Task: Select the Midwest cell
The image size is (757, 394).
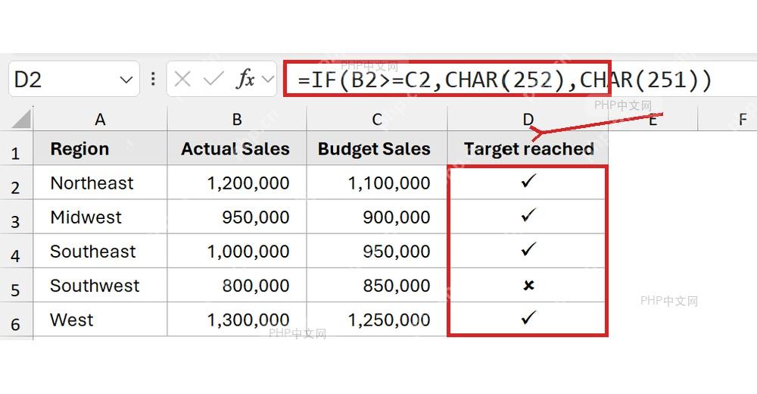Action: pyautogui.click(x=100, y=217)
